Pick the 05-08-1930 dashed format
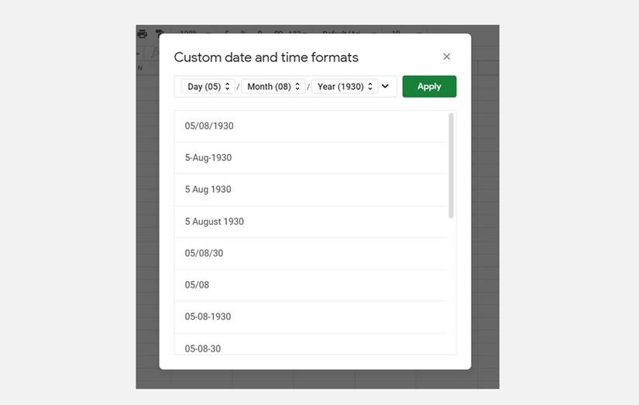 coord(208,317)
